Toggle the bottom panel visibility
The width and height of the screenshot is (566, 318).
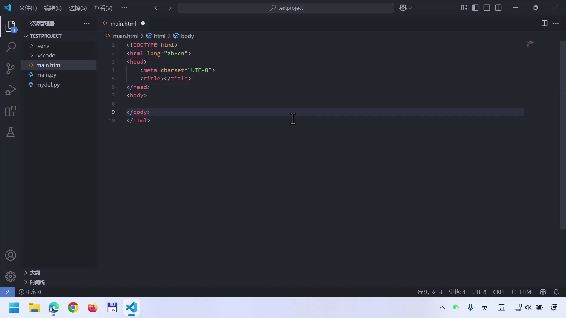487,8
